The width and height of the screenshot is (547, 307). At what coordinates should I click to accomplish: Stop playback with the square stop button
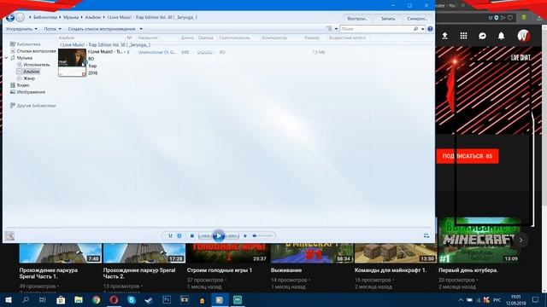(191, 235)
